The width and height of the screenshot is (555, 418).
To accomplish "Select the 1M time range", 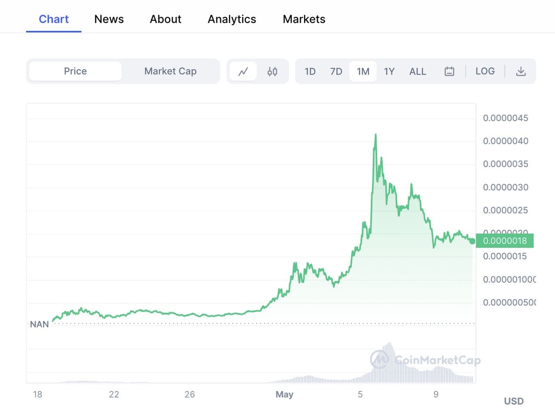I will tap(363, 71).
